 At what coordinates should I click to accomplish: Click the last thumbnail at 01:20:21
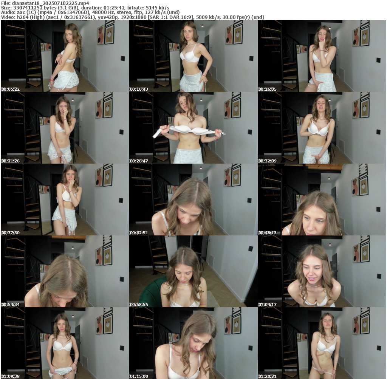point(322,343)
